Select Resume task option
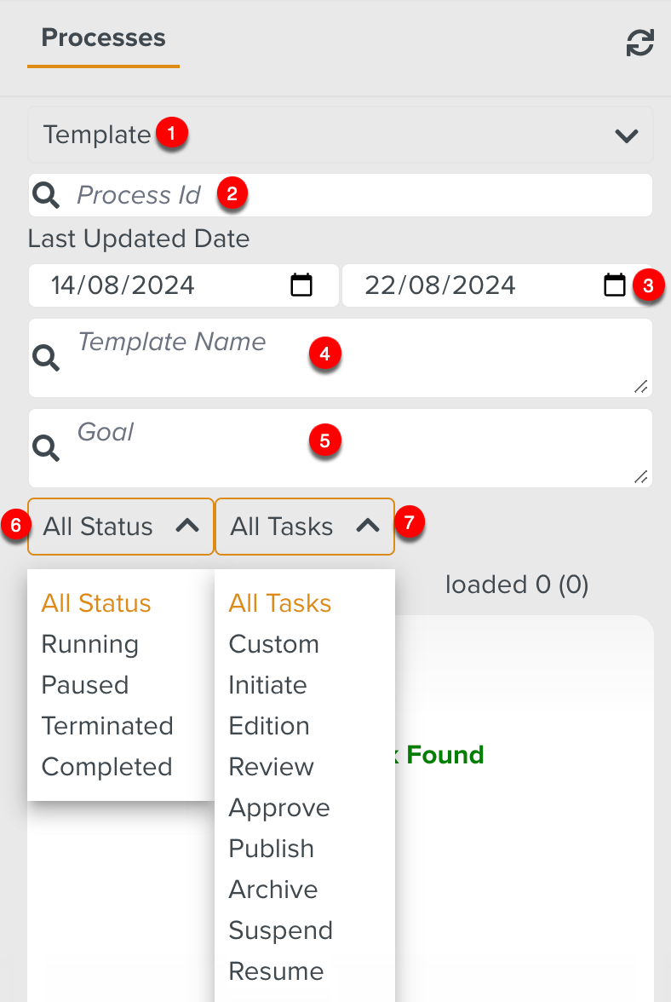671x1002 pixels. pos(277,971)
